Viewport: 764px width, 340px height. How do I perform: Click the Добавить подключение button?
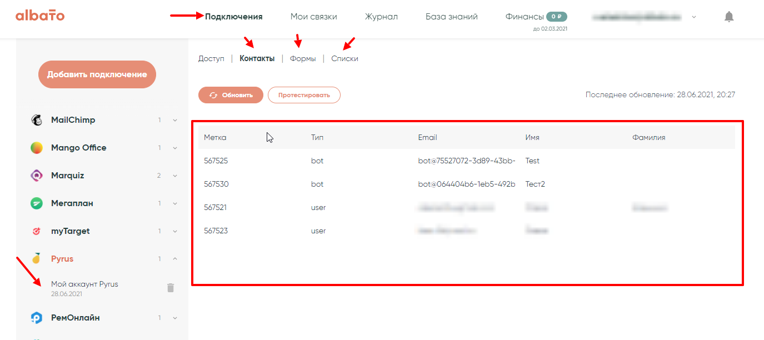[97, 74]
